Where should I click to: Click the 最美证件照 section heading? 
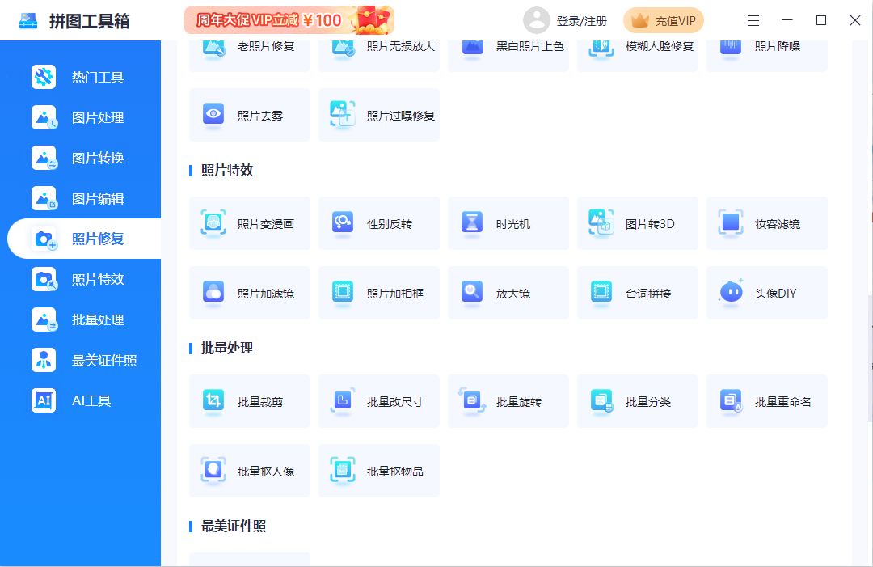234,527
